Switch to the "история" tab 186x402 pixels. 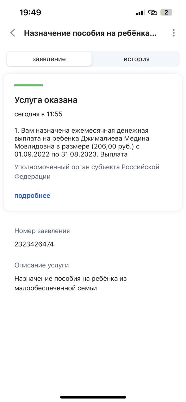tap(136, 59)
